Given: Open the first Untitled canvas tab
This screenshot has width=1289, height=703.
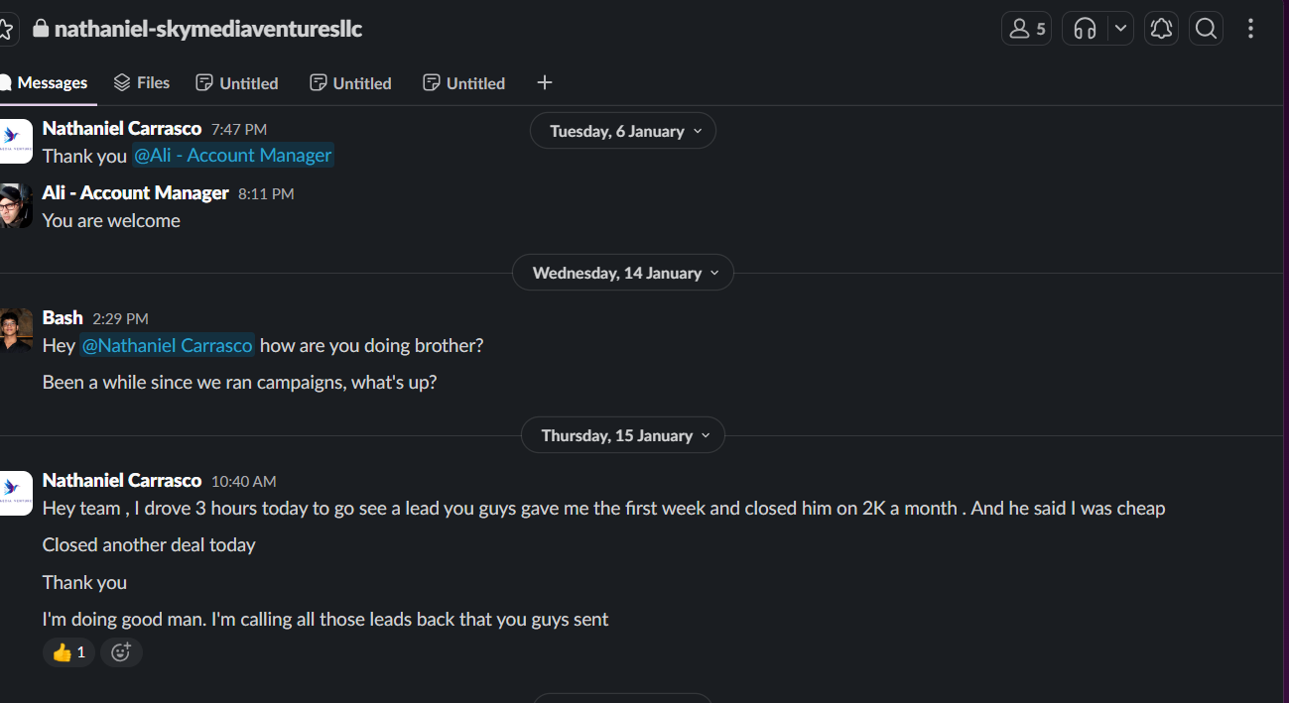Looking at the screenshot, I should 237,83.
